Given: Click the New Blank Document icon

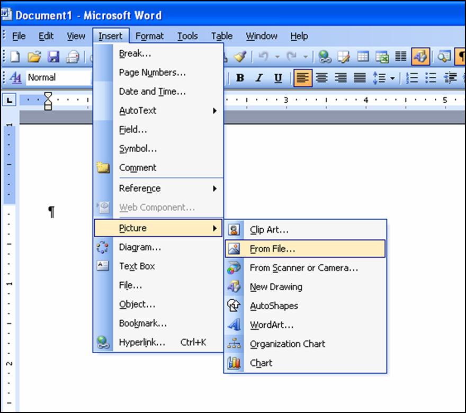Looking at the screenshot, I should click(15, 57).
